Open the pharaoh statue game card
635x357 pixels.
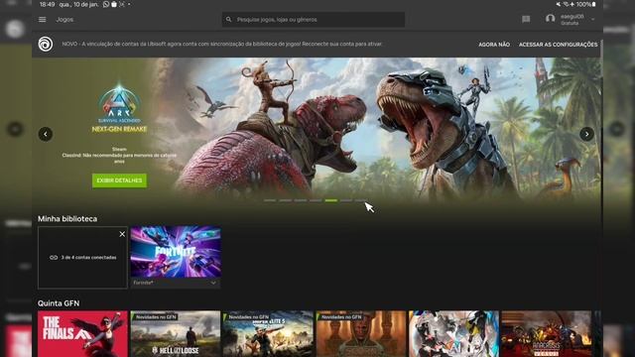tap(361, 334)
